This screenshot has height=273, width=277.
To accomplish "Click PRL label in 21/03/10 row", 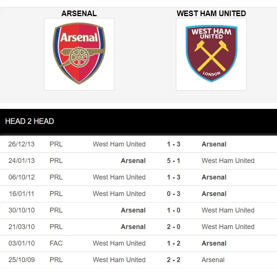I will [56, 227].
